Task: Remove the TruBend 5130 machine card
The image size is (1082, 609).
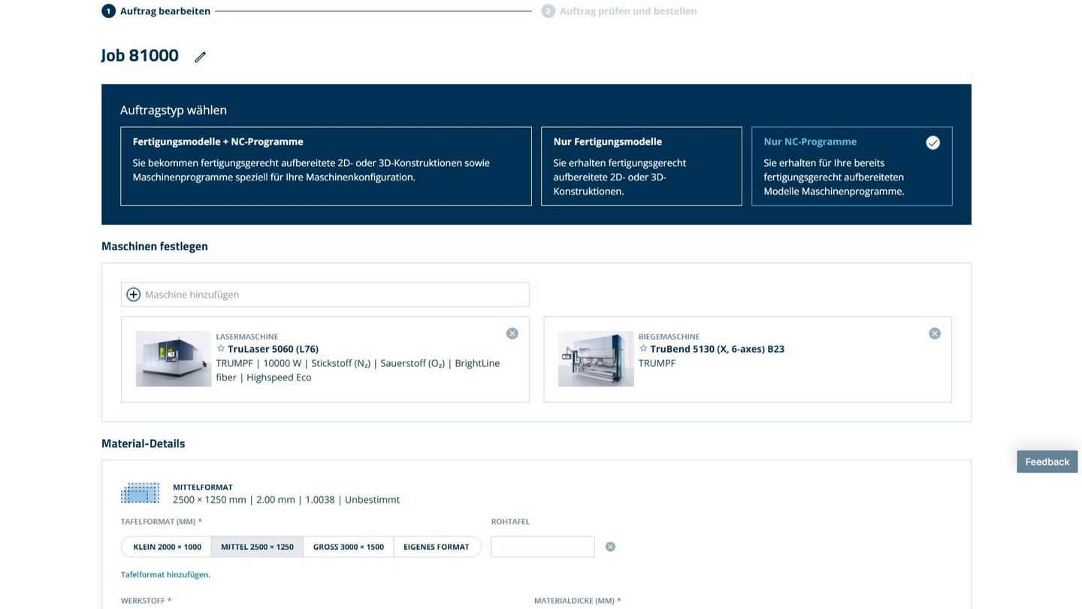Action: point(935,334)
